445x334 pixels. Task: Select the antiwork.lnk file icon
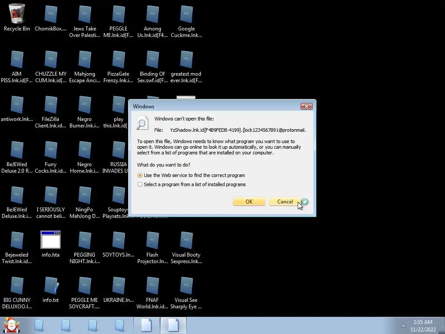click(17, 108)
